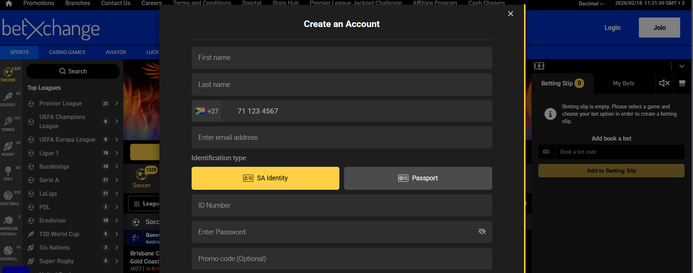Click the First name input field
This screenshot has height=273, width=693.
pyautogui.click(x=342, y=58)
